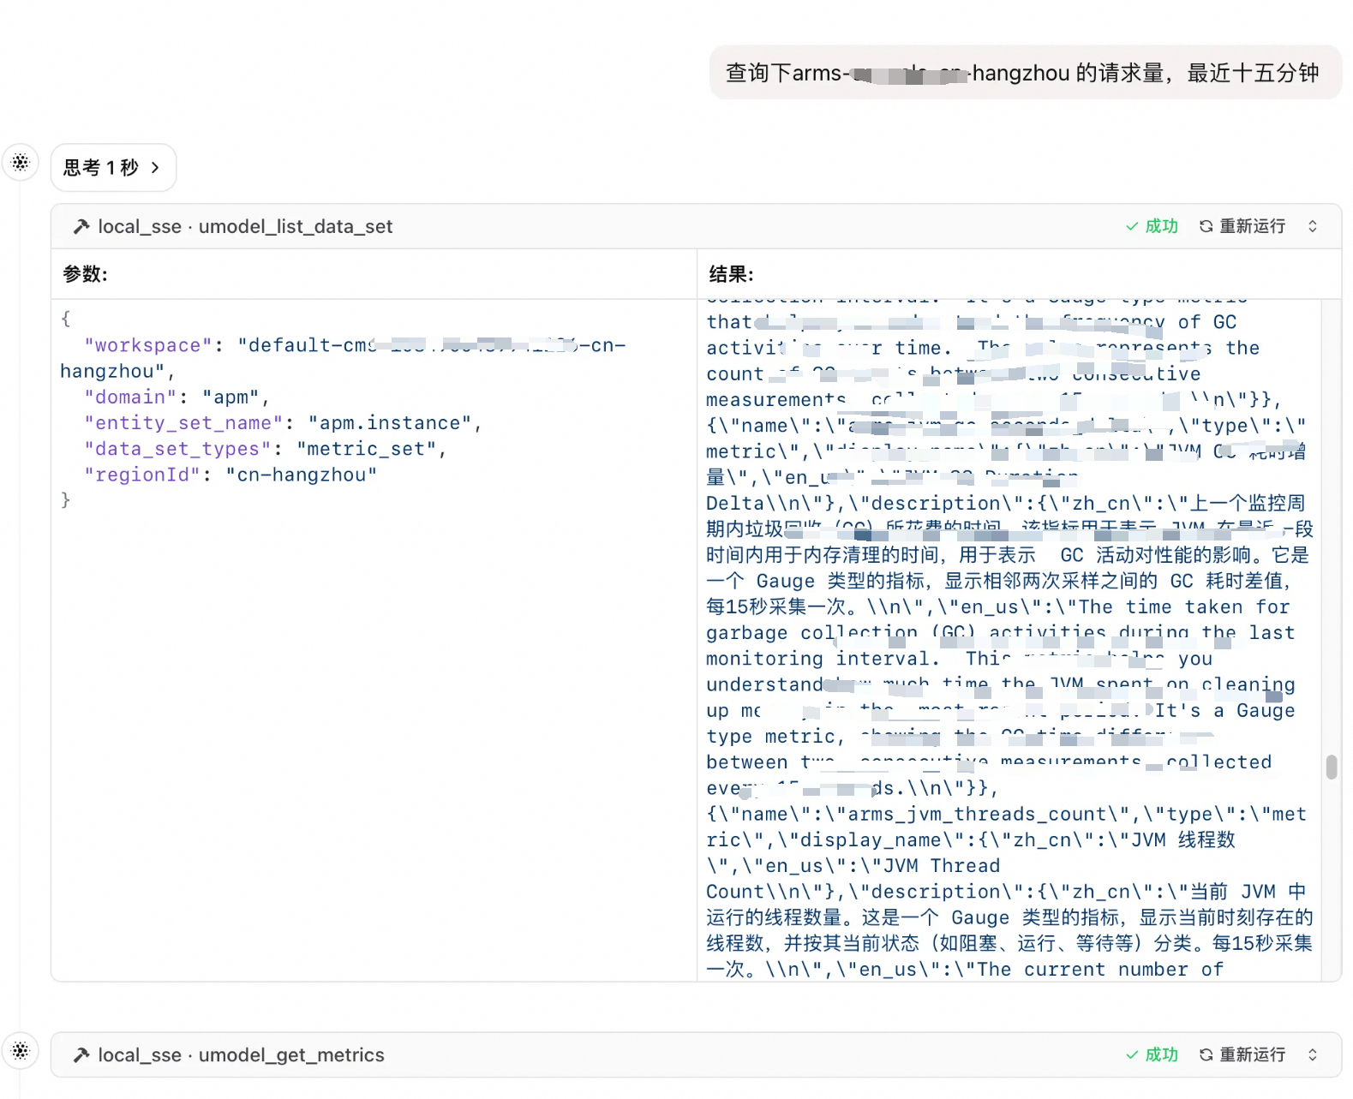Click the local_sse · umodel_get_metrics title

pos(241,1055)
